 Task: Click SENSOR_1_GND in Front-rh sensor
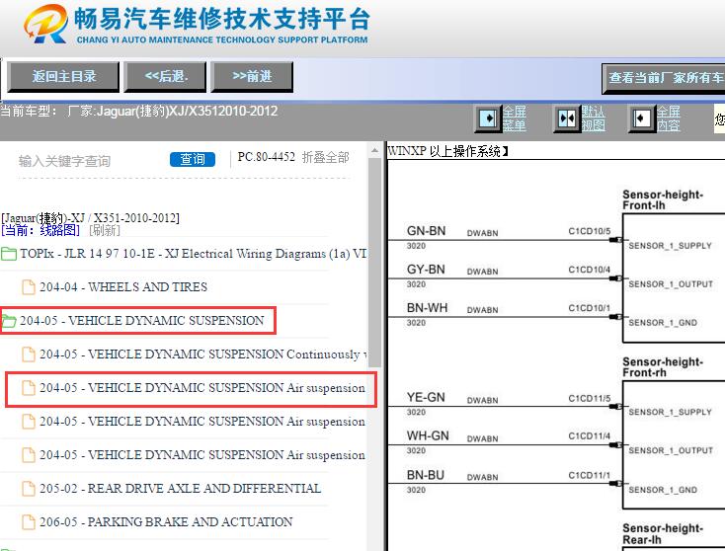pos(663,490)
